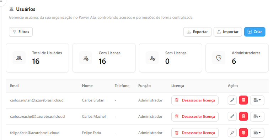Image resolution: width=273 pixels, height=140 pixels.
Task: Click the Com Licença user-check icon
Action: 86,58
